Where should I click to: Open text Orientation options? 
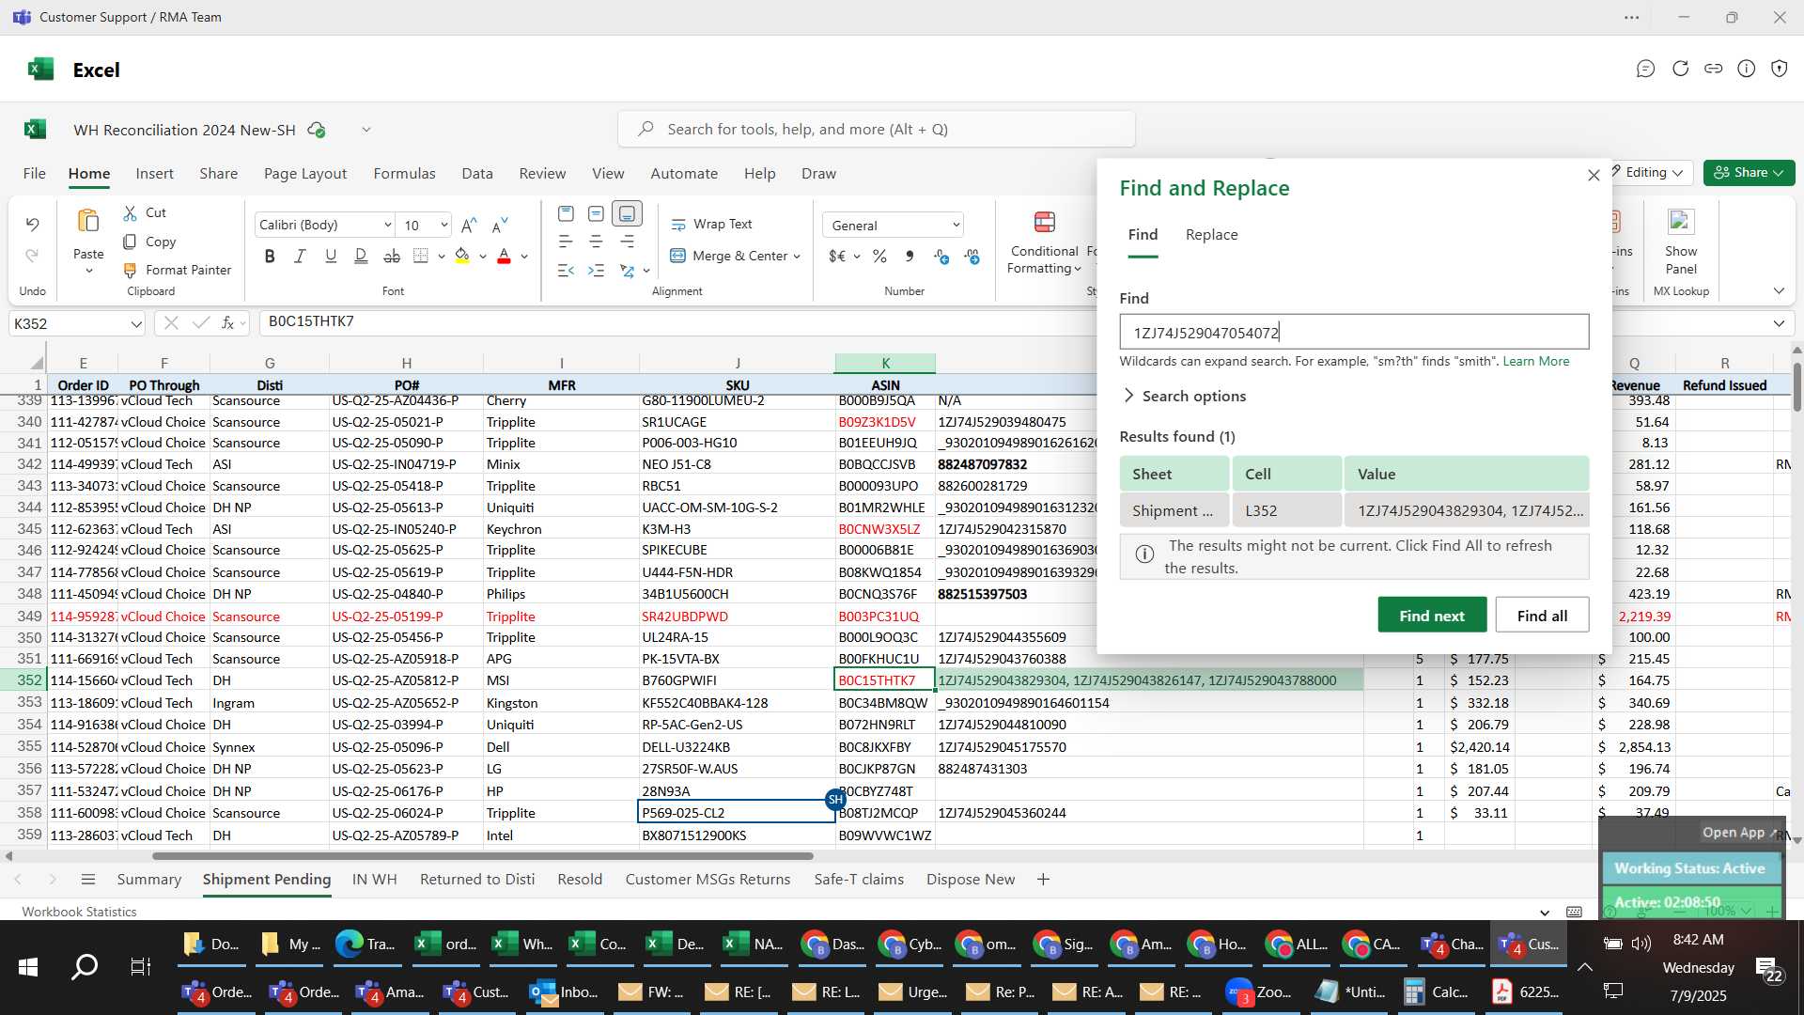[x=628, y=271]
